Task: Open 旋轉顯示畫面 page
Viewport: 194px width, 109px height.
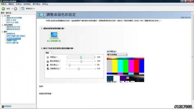Action: 12,41
